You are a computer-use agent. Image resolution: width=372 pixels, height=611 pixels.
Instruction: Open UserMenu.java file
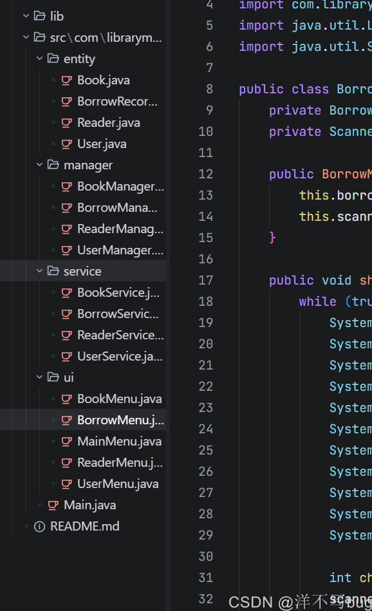coord(118,484)
